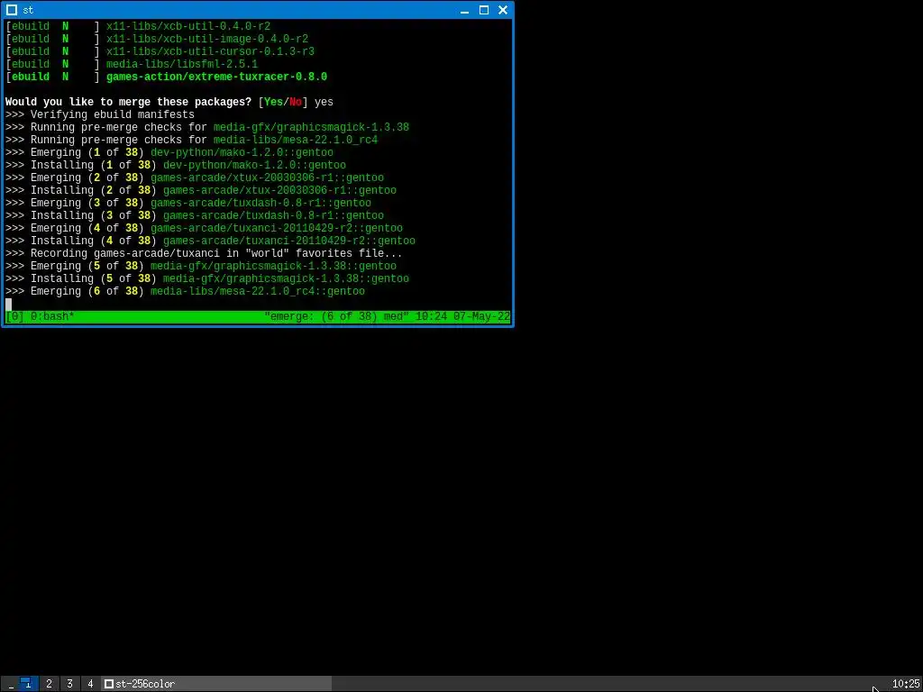Click games-arcade/tuxanci-20110429-r2::gentoo on the Installing line
Screen dimensions: 923x692
pyautogui.click(x=289, y=241)
